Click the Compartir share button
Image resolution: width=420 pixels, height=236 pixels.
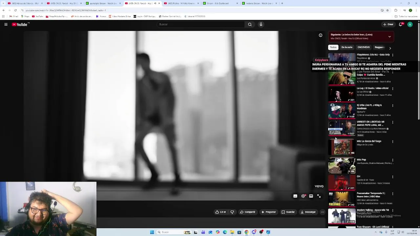coord(247,212)
